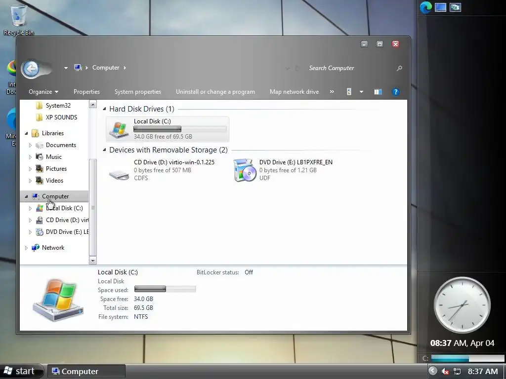This screenshot has width=506, height=379.
Task: Click the Videos library icon
Action: (x=40, y=181)
